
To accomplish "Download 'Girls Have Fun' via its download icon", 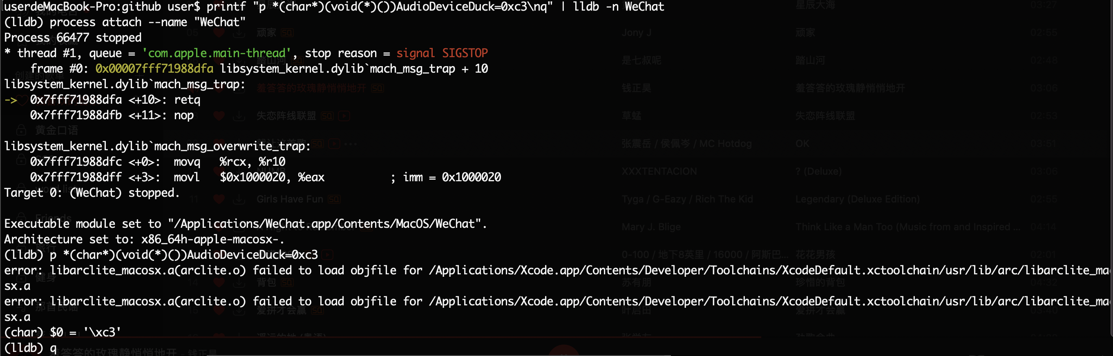I will point(239,199).
